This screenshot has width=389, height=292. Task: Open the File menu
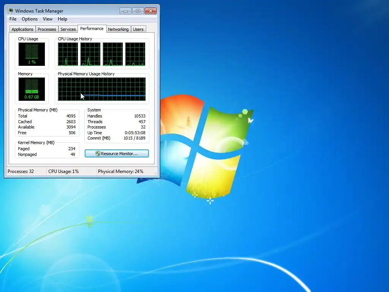13,19
